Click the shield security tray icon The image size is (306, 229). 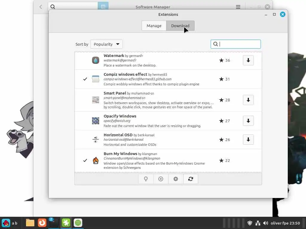coord(250,223)
